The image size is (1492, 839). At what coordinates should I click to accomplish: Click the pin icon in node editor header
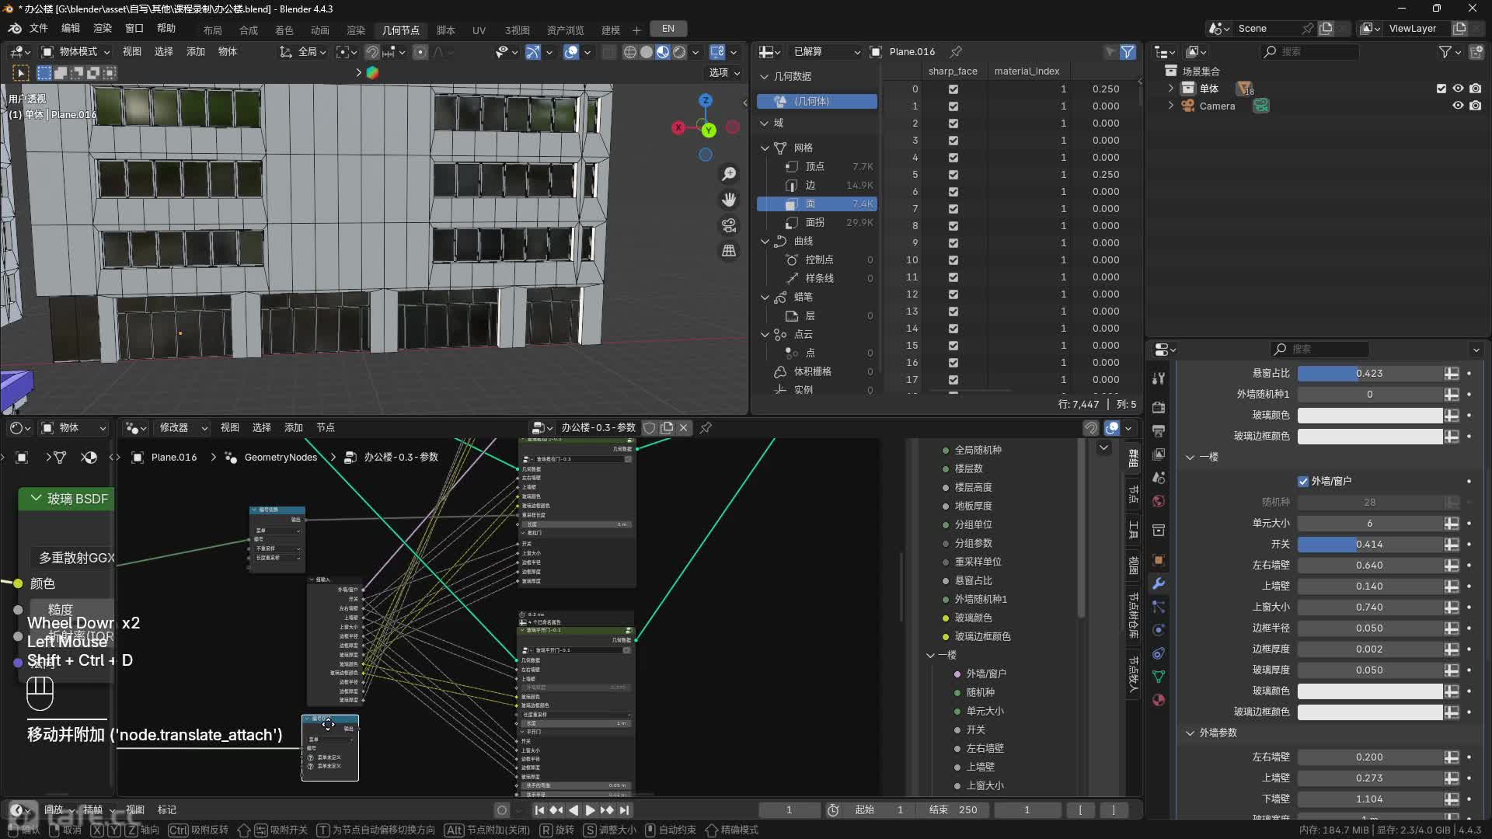pyautogui.click(x=706, y=428)
